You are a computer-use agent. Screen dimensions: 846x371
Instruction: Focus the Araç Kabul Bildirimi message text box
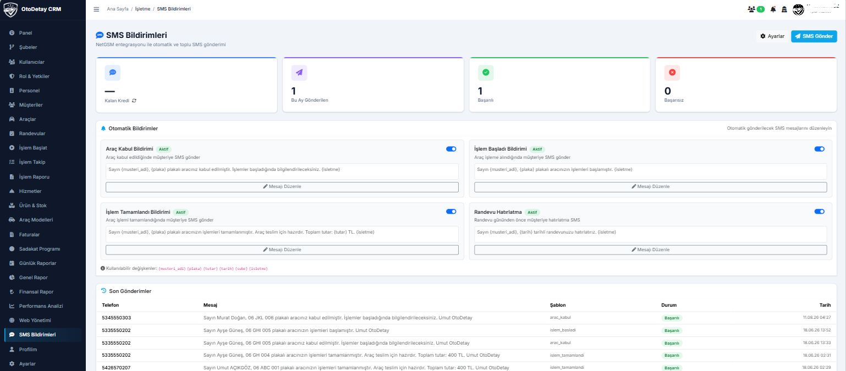coord(282,171)
